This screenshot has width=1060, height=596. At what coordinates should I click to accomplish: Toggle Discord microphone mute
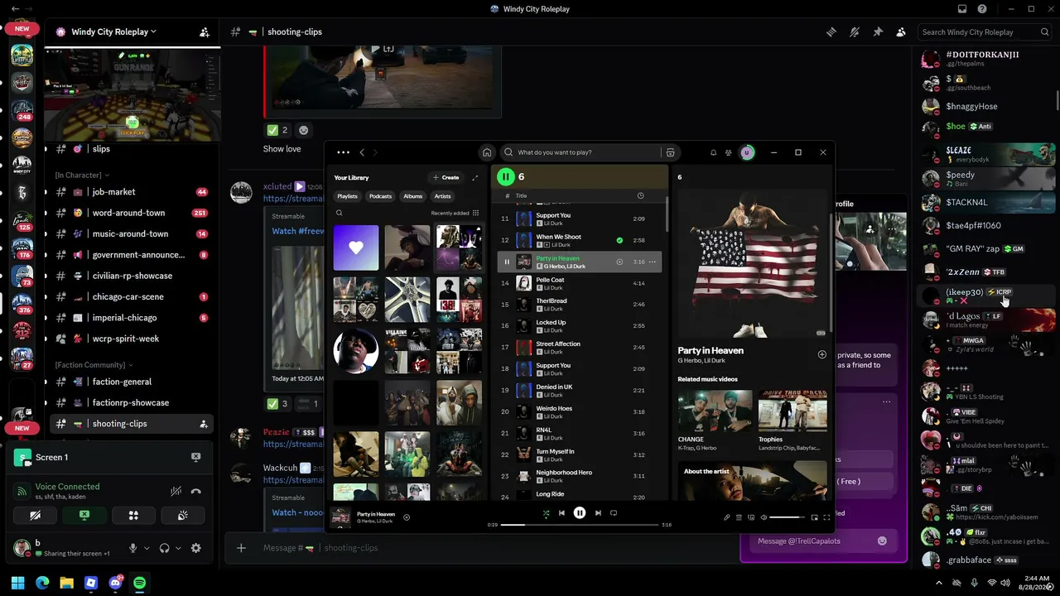coord(132,548)
